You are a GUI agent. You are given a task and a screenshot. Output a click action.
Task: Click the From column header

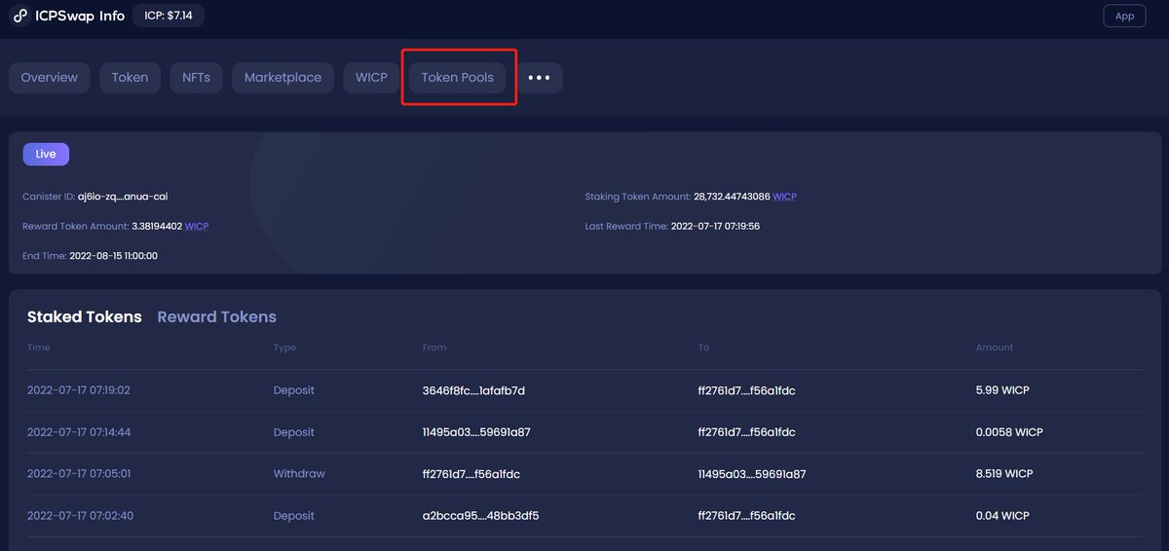434,348
